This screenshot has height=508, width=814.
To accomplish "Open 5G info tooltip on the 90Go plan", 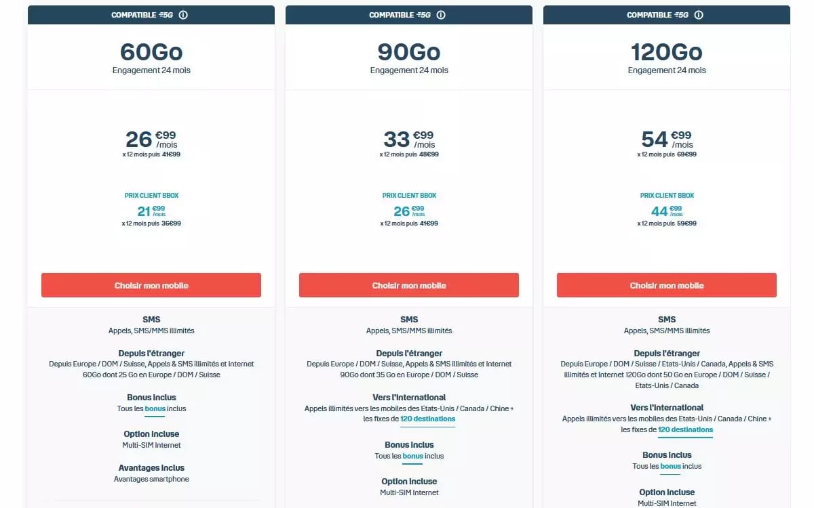I will point(442,14).
